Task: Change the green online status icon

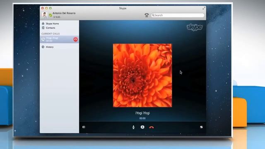Action: (51, 15)
